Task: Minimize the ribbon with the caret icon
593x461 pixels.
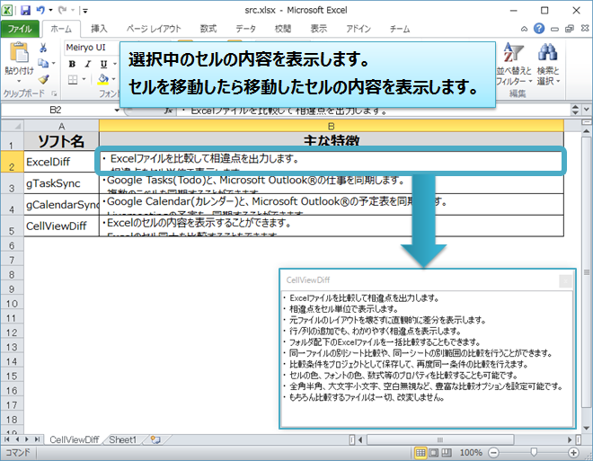Action: 524,29
